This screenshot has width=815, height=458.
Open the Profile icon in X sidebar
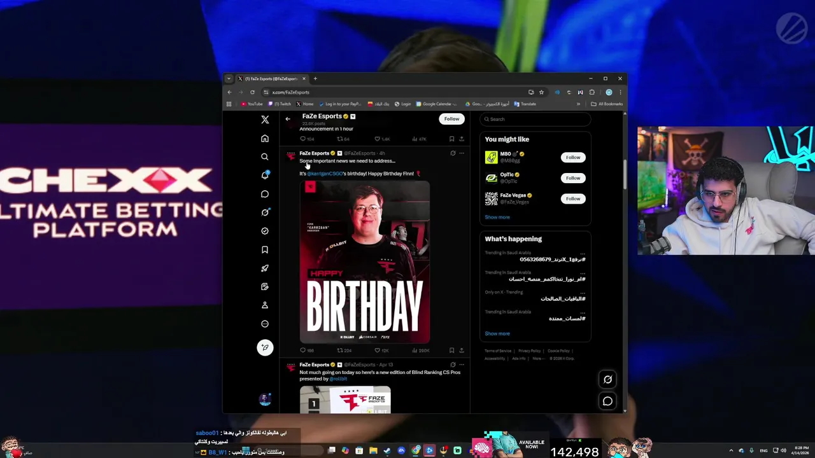(x=265, y=305)
